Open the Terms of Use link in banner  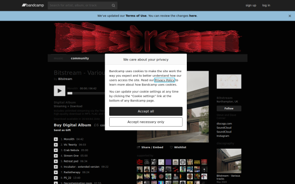point(136,16)
